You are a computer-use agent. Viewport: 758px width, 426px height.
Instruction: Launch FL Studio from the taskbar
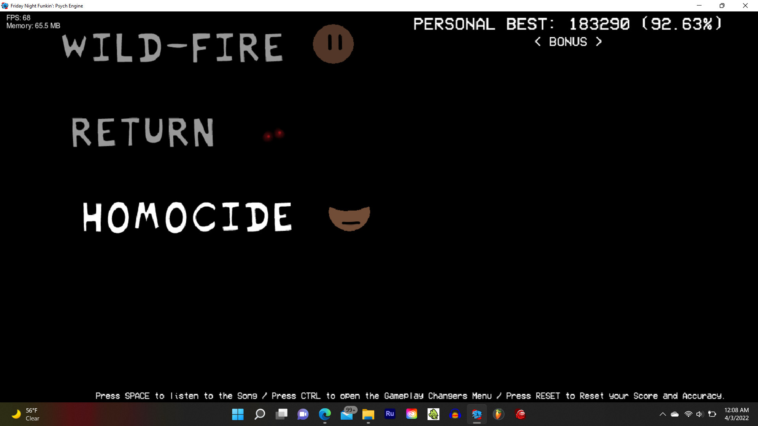[x=499, y=414]
